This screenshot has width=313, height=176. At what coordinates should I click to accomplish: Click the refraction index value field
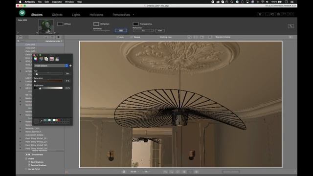coord(160,30)
